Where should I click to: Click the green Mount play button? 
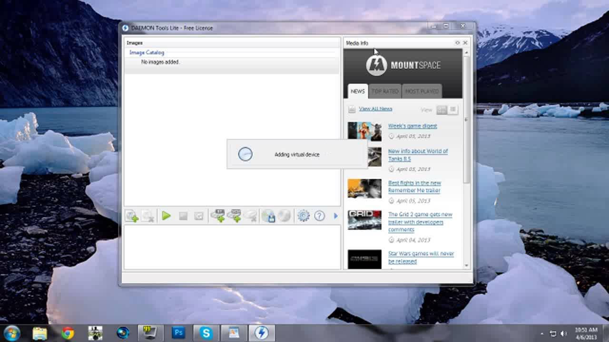(166, 216)
